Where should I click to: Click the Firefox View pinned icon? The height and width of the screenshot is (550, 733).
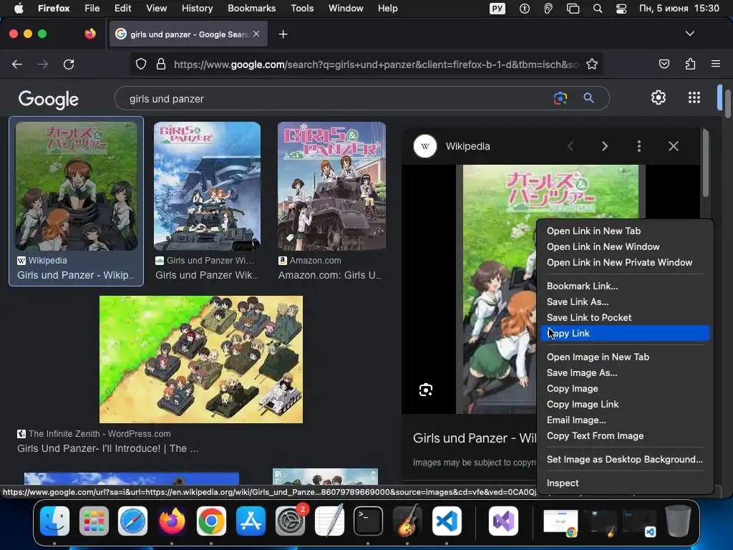coord(89,34)
